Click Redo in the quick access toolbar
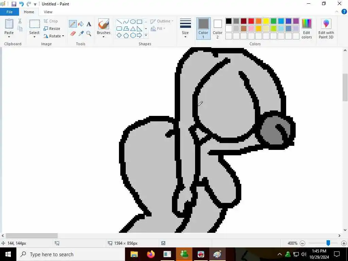This screenshot has height=261, width=348. [29, 4]
